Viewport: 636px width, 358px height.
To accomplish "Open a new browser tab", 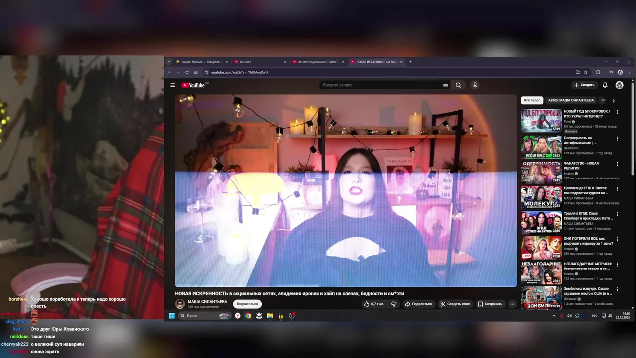I will 410,62.
